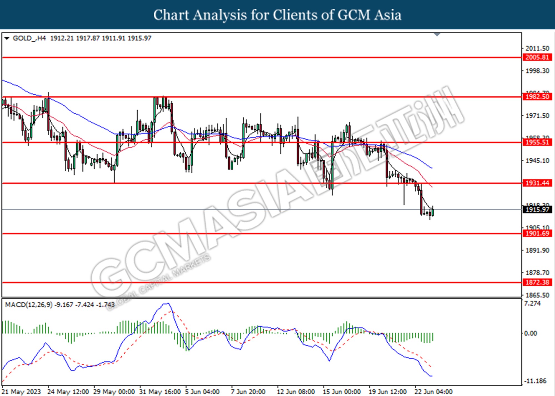
Task: Click the 19 Jun 12:00 time axis label
Action: click(x=388, y=392)
